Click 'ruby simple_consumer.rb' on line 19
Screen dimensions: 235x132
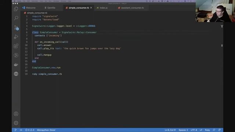click(47, 74)
